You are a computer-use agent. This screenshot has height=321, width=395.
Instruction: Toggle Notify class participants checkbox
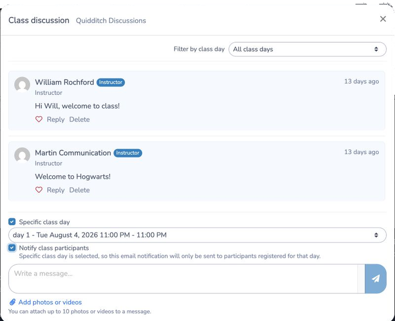pyautogui.click(x=12, y=248)
